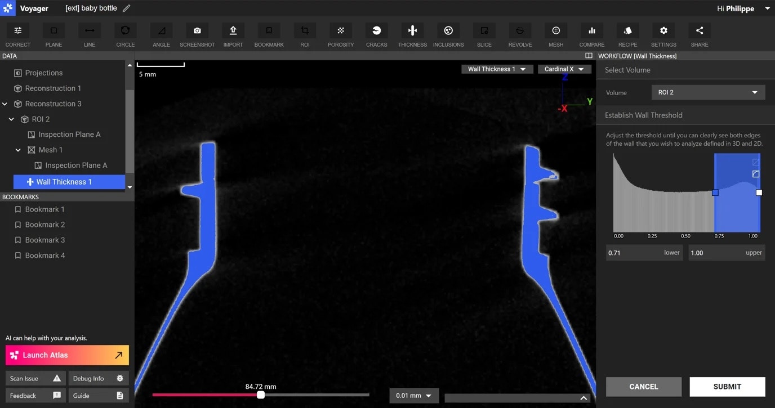This screenshot has height=408, width=775.
Task: Open the Import tool
Action: pos(233,35)
